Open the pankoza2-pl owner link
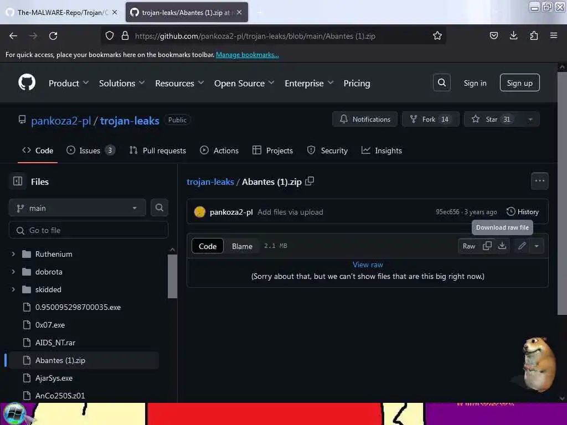Image resolution: width=567 pixels, height=425 pixels. 61,120
